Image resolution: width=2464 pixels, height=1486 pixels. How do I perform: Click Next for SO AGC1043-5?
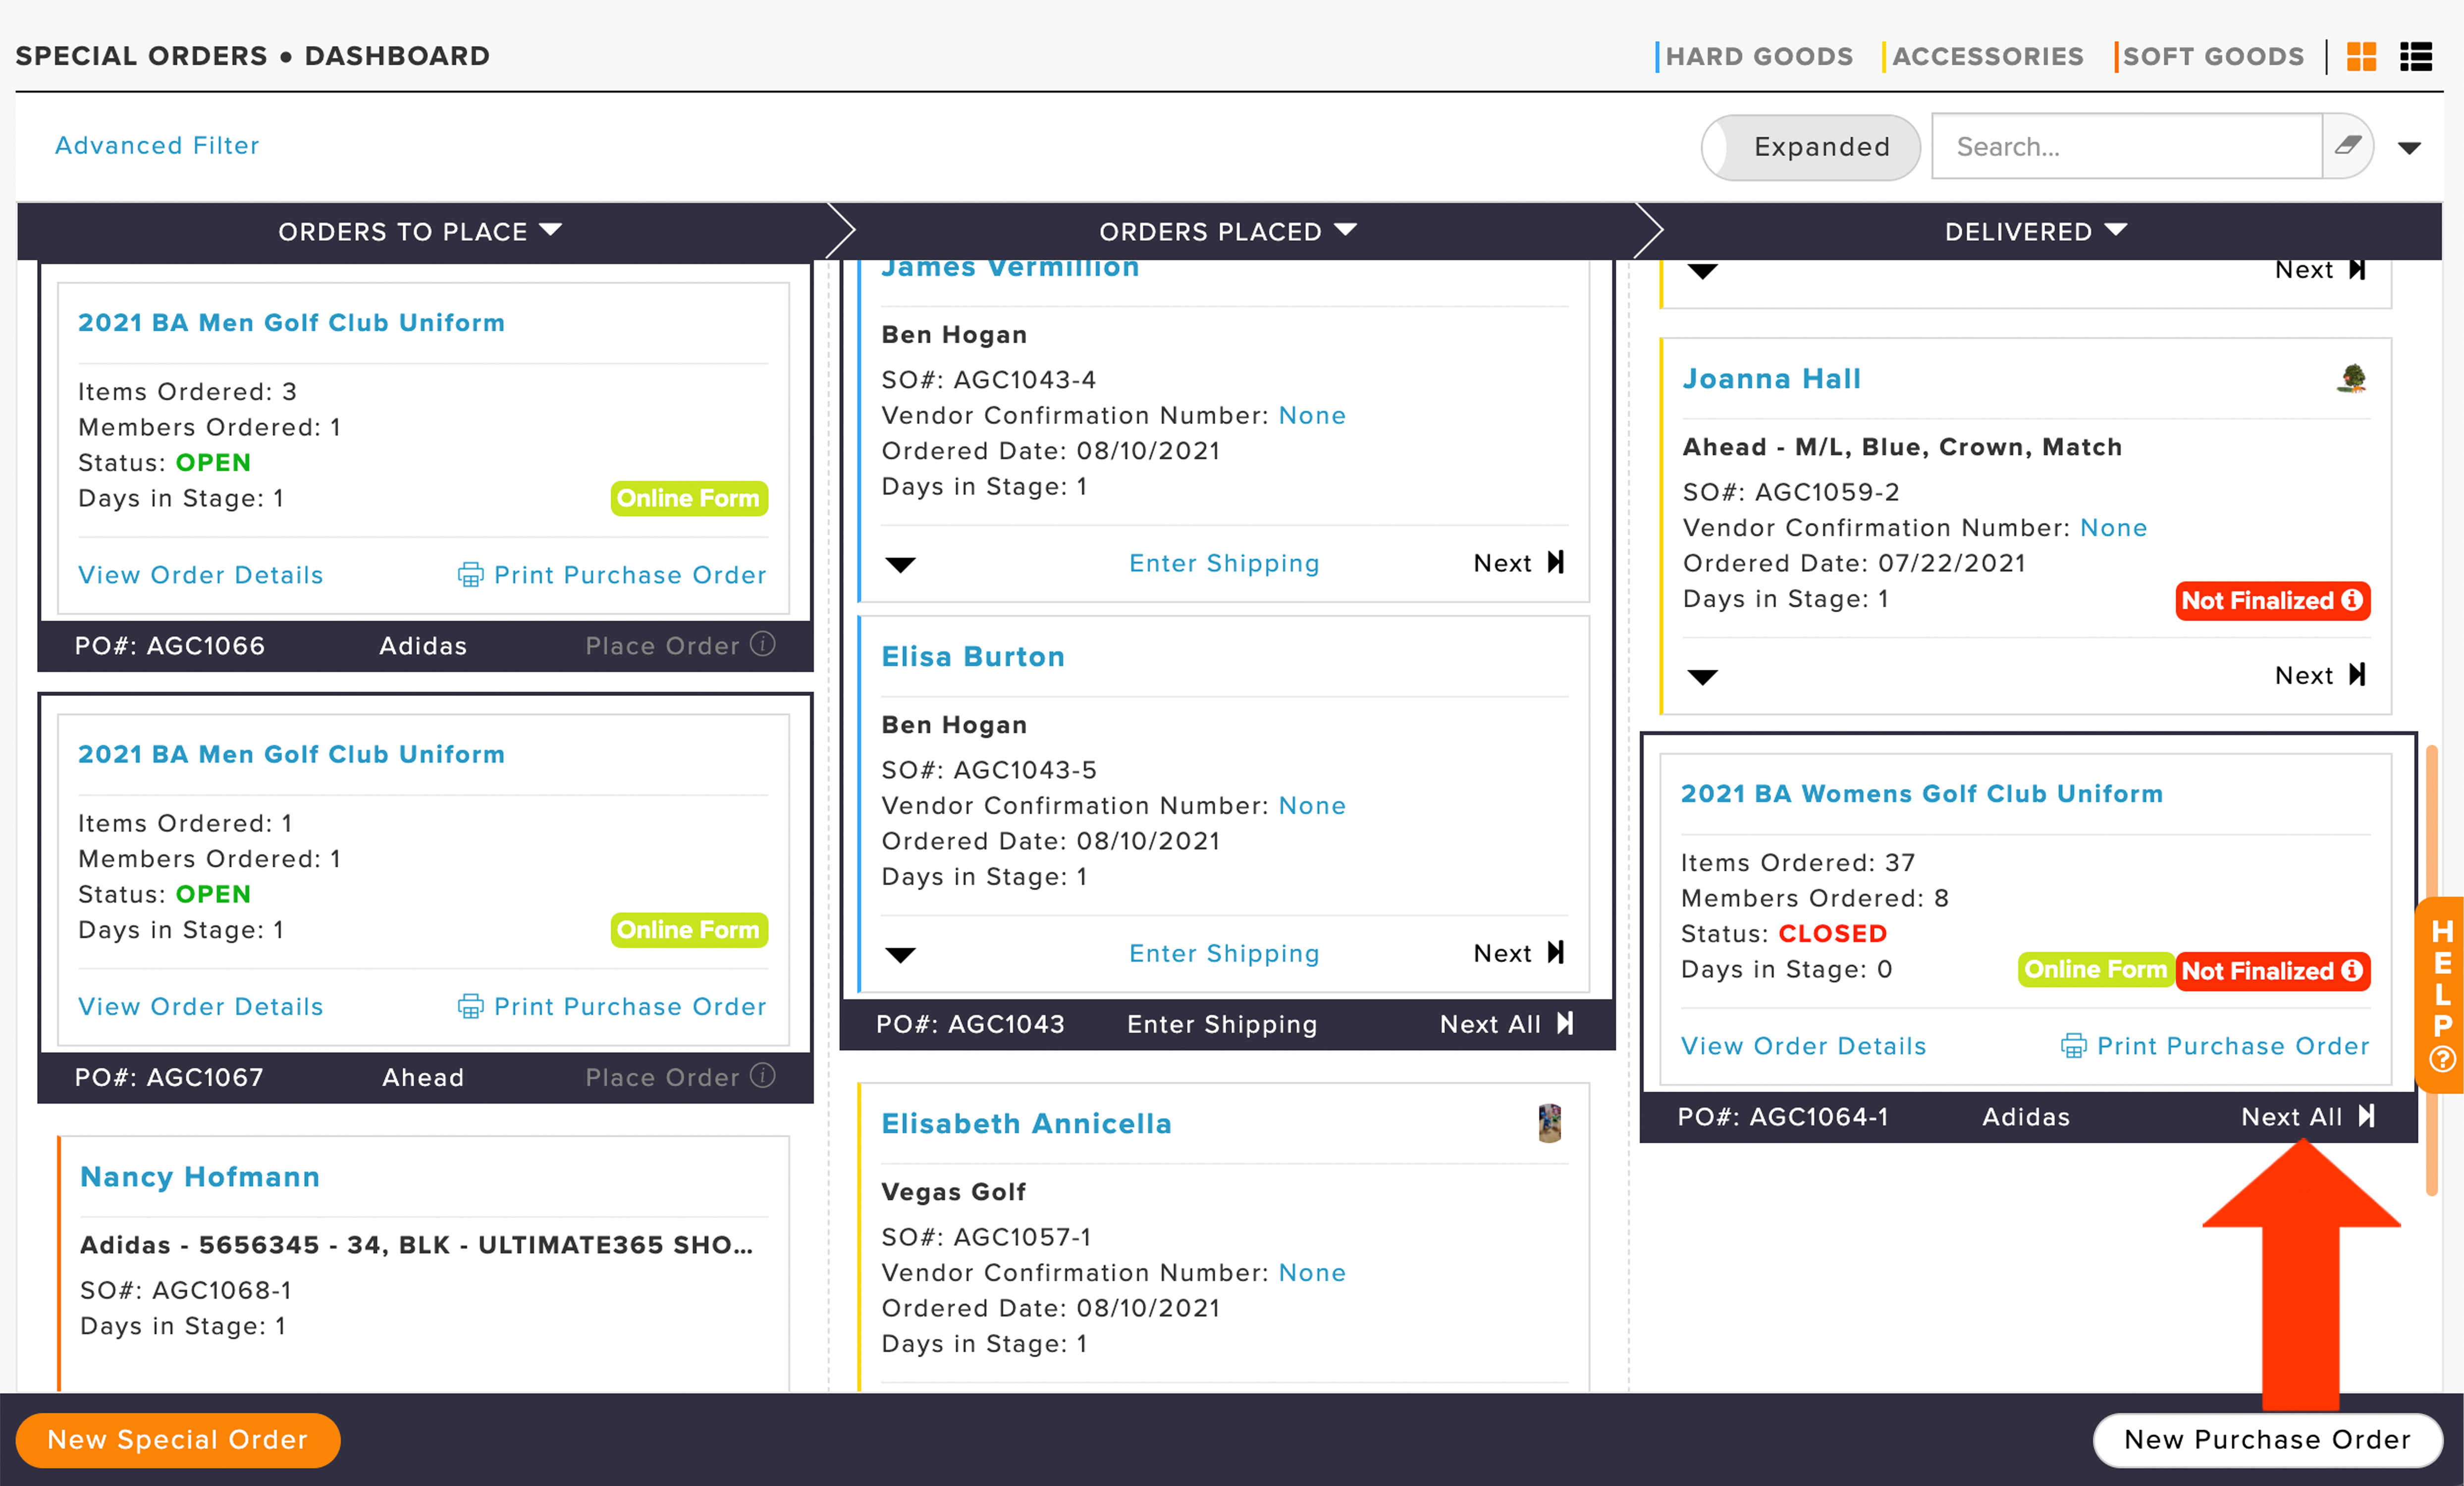[1502, 953]
